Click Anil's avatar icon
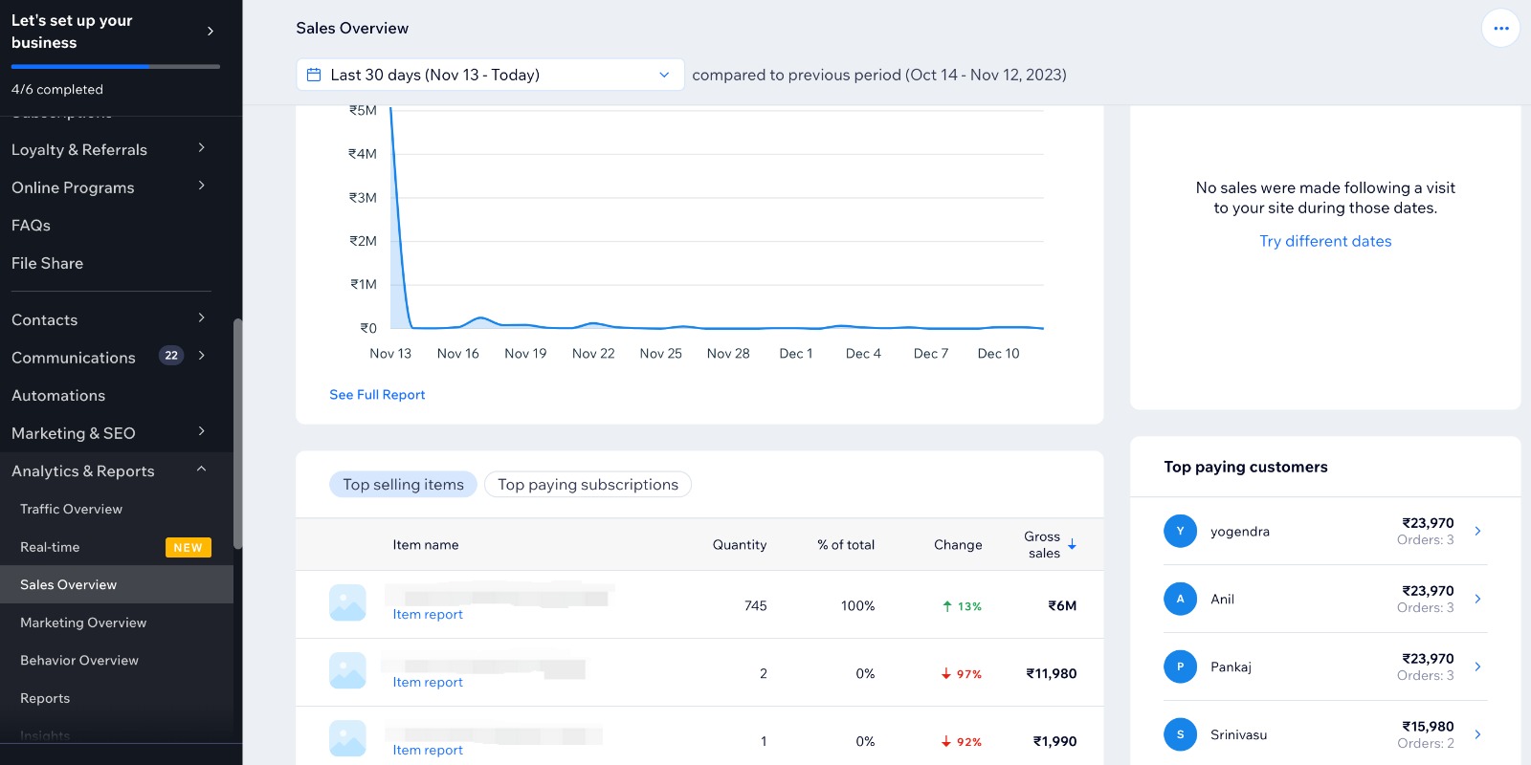 pos(1180,599)
